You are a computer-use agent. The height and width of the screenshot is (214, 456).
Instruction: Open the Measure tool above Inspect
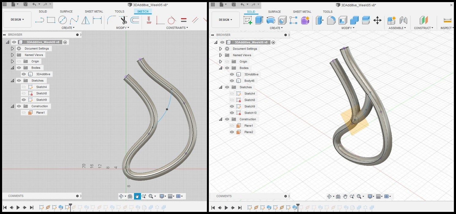point(447,20)
